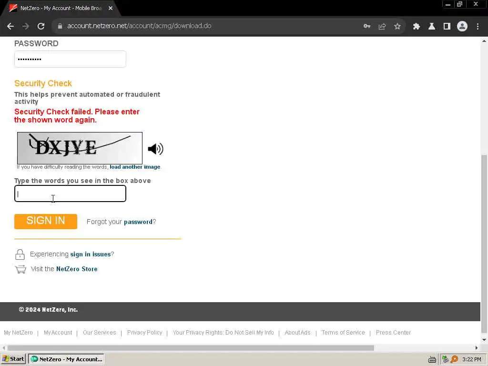The width and height of the screenshot is (488, 366).
Task: Click the magnifier tray icon
Action: pyautogui.click(x=454, y=359)
